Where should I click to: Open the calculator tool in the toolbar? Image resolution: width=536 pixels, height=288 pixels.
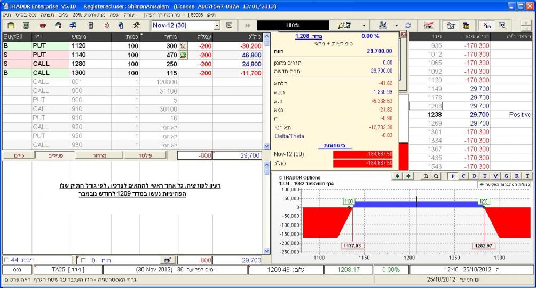tap(90, 25)
